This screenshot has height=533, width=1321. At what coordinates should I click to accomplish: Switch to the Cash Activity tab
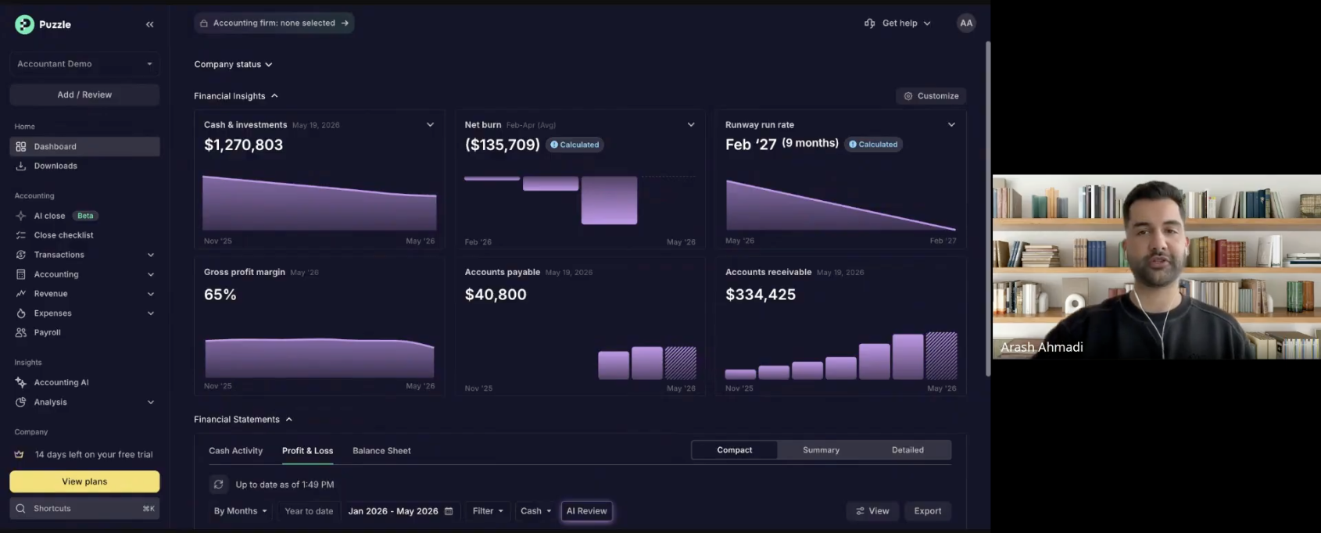[x=235, y=451]
